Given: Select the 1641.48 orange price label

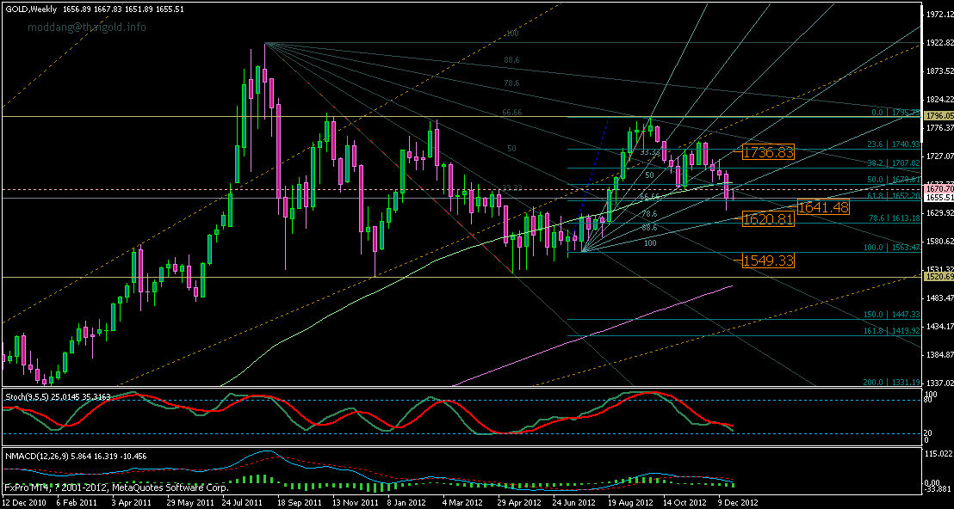Looking at the screenshot, I should 822,207.
